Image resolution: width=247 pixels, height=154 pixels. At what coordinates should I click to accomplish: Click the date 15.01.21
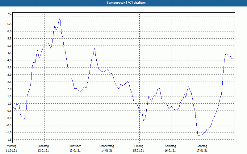(x=138, y=151)
